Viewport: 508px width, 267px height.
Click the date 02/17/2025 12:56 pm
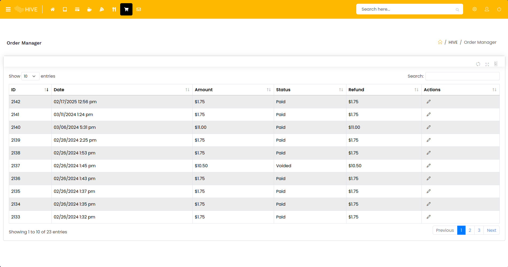pyautogui.click(x=75, y=102)
